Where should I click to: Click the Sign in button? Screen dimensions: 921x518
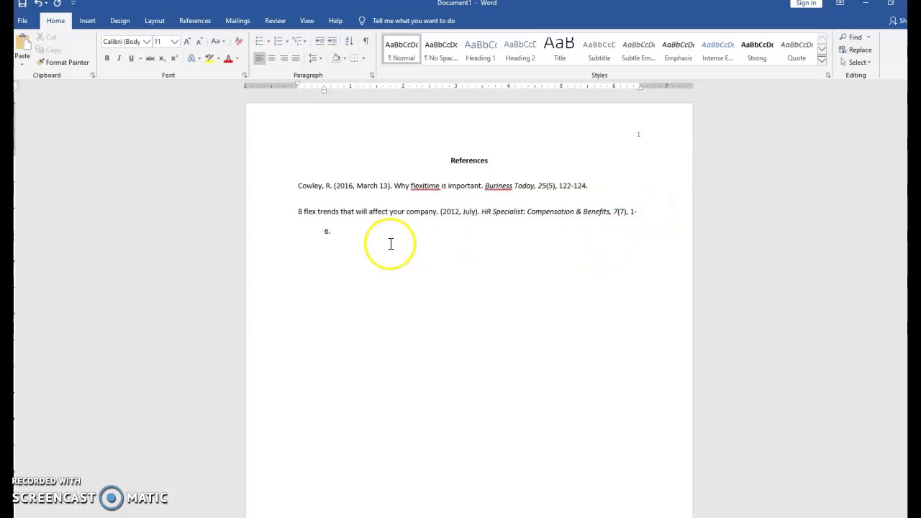pos(806,4)
